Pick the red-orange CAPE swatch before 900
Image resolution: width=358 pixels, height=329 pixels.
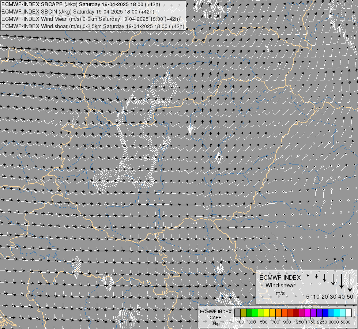[x=284, y=313]
